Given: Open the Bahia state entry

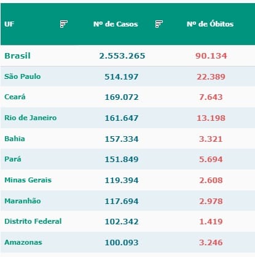Looking at the screenshot, I should pyautogui.click(x=15, y=139).
